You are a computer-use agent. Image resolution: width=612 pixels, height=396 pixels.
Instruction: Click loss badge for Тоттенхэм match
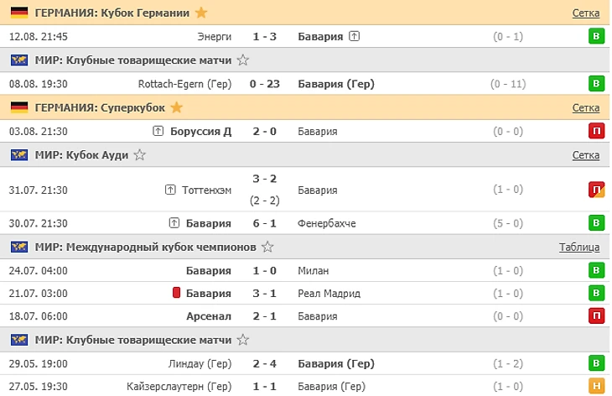click(596, 190)
